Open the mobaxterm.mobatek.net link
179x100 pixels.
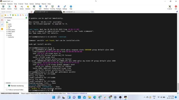(77, 93)
